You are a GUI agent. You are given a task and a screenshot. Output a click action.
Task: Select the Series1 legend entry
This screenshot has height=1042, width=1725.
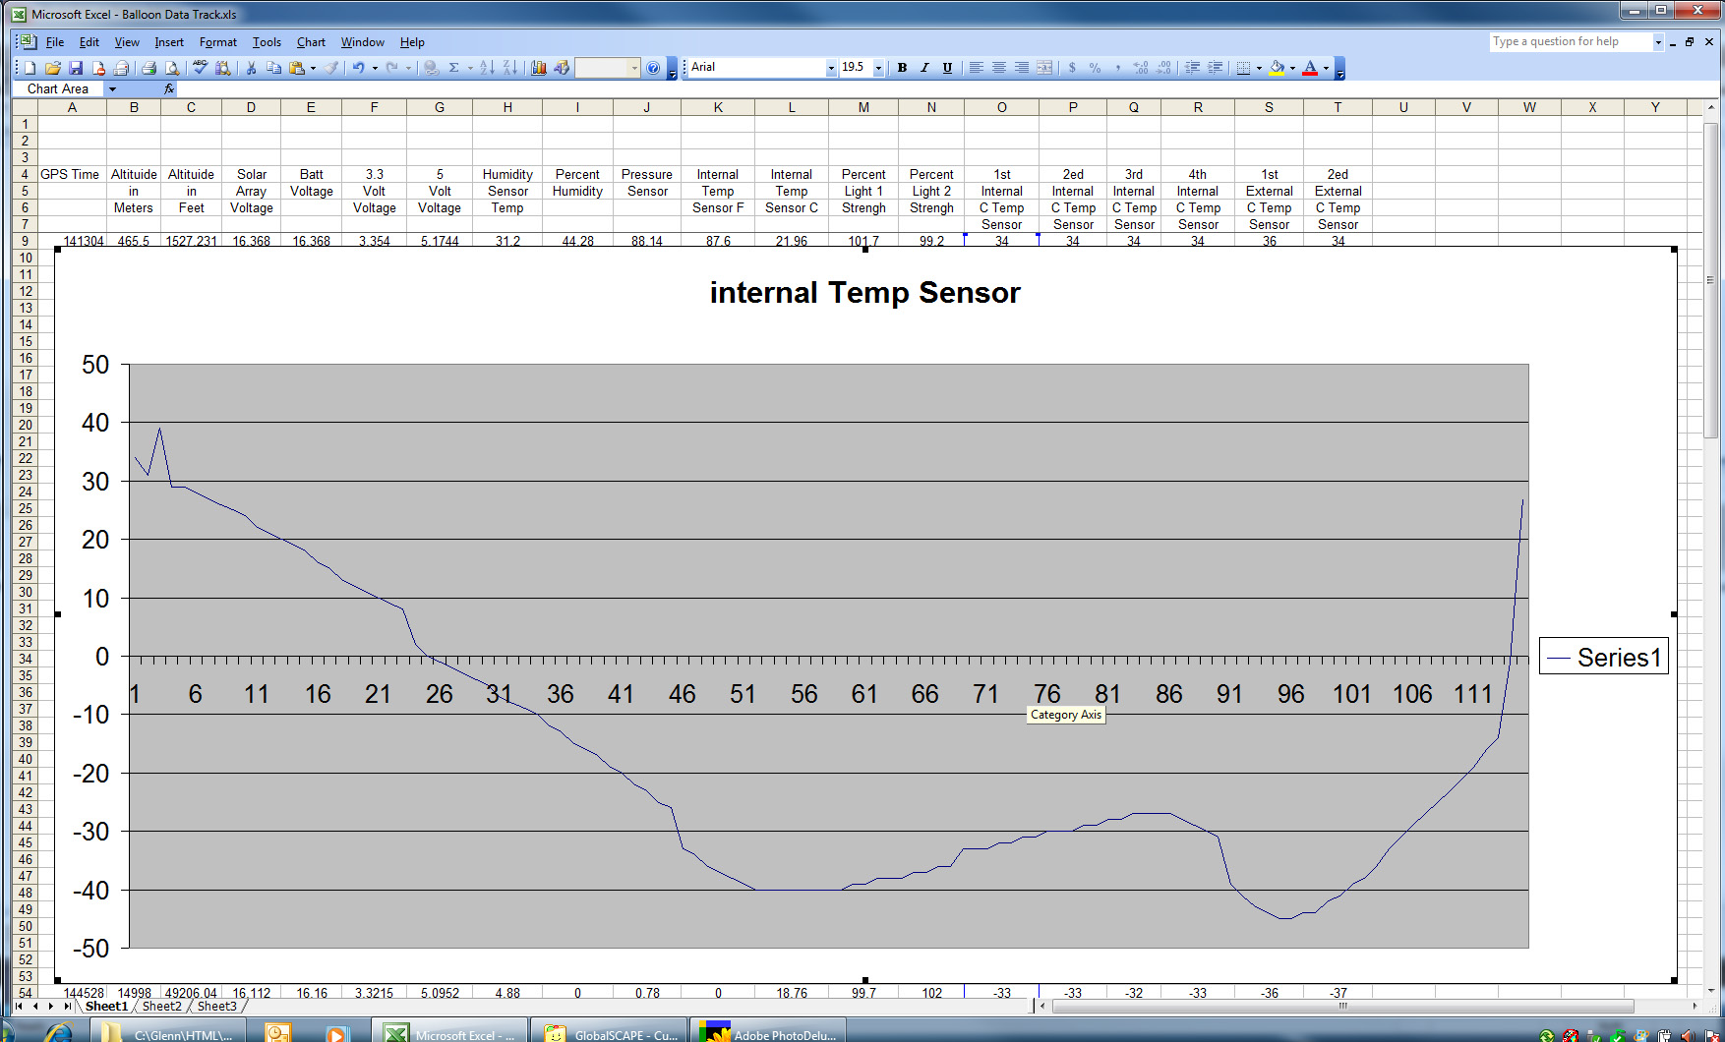pyautogui.click(x=1604, y=657)
